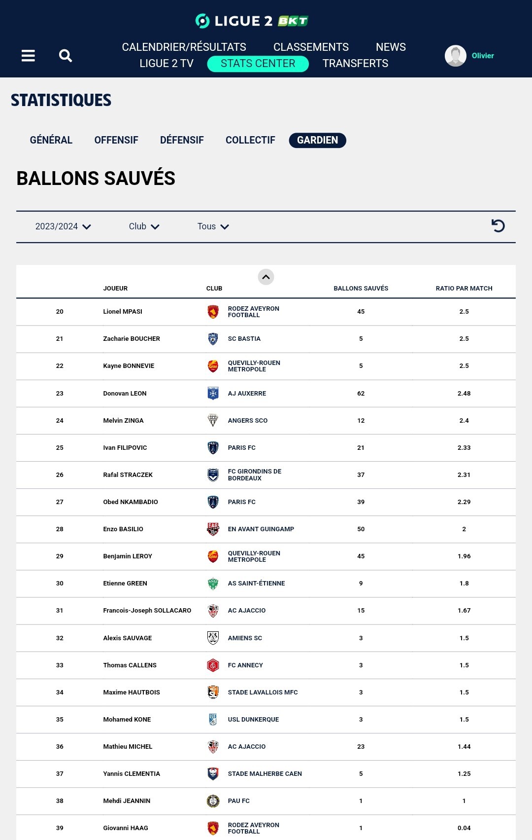Click Olivier's profile avatar
The width and height of the screenshot is (532, 840).
tap(456, 56)
